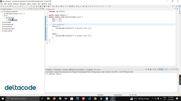Open dropdown arrow next to the Run button
181x101 pixels.
(x=42, y=6)
